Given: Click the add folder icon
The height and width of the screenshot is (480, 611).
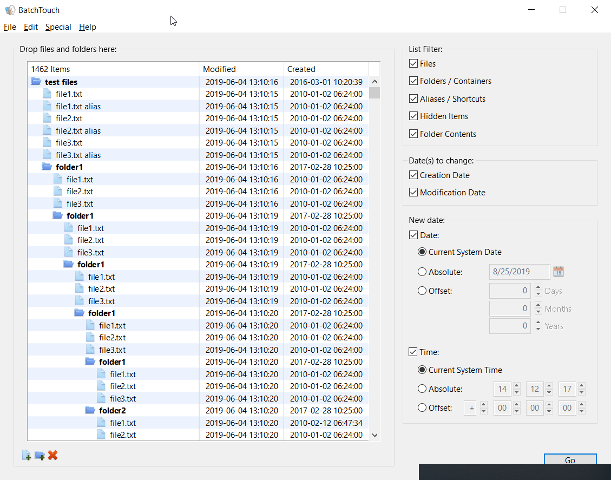Looking at the screenshot, I should pyautogui.click(x=40, y=456).
